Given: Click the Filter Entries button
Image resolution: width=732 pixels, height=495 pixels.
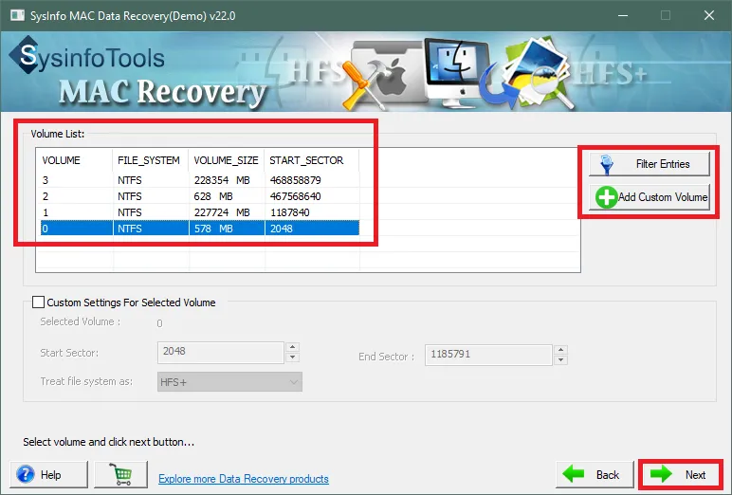Looking at the screenshot, I should (650, 164).
